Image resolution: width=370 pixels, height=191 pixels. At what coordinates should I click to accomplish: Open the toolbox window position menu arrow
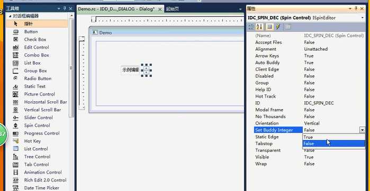click(59, 8)
